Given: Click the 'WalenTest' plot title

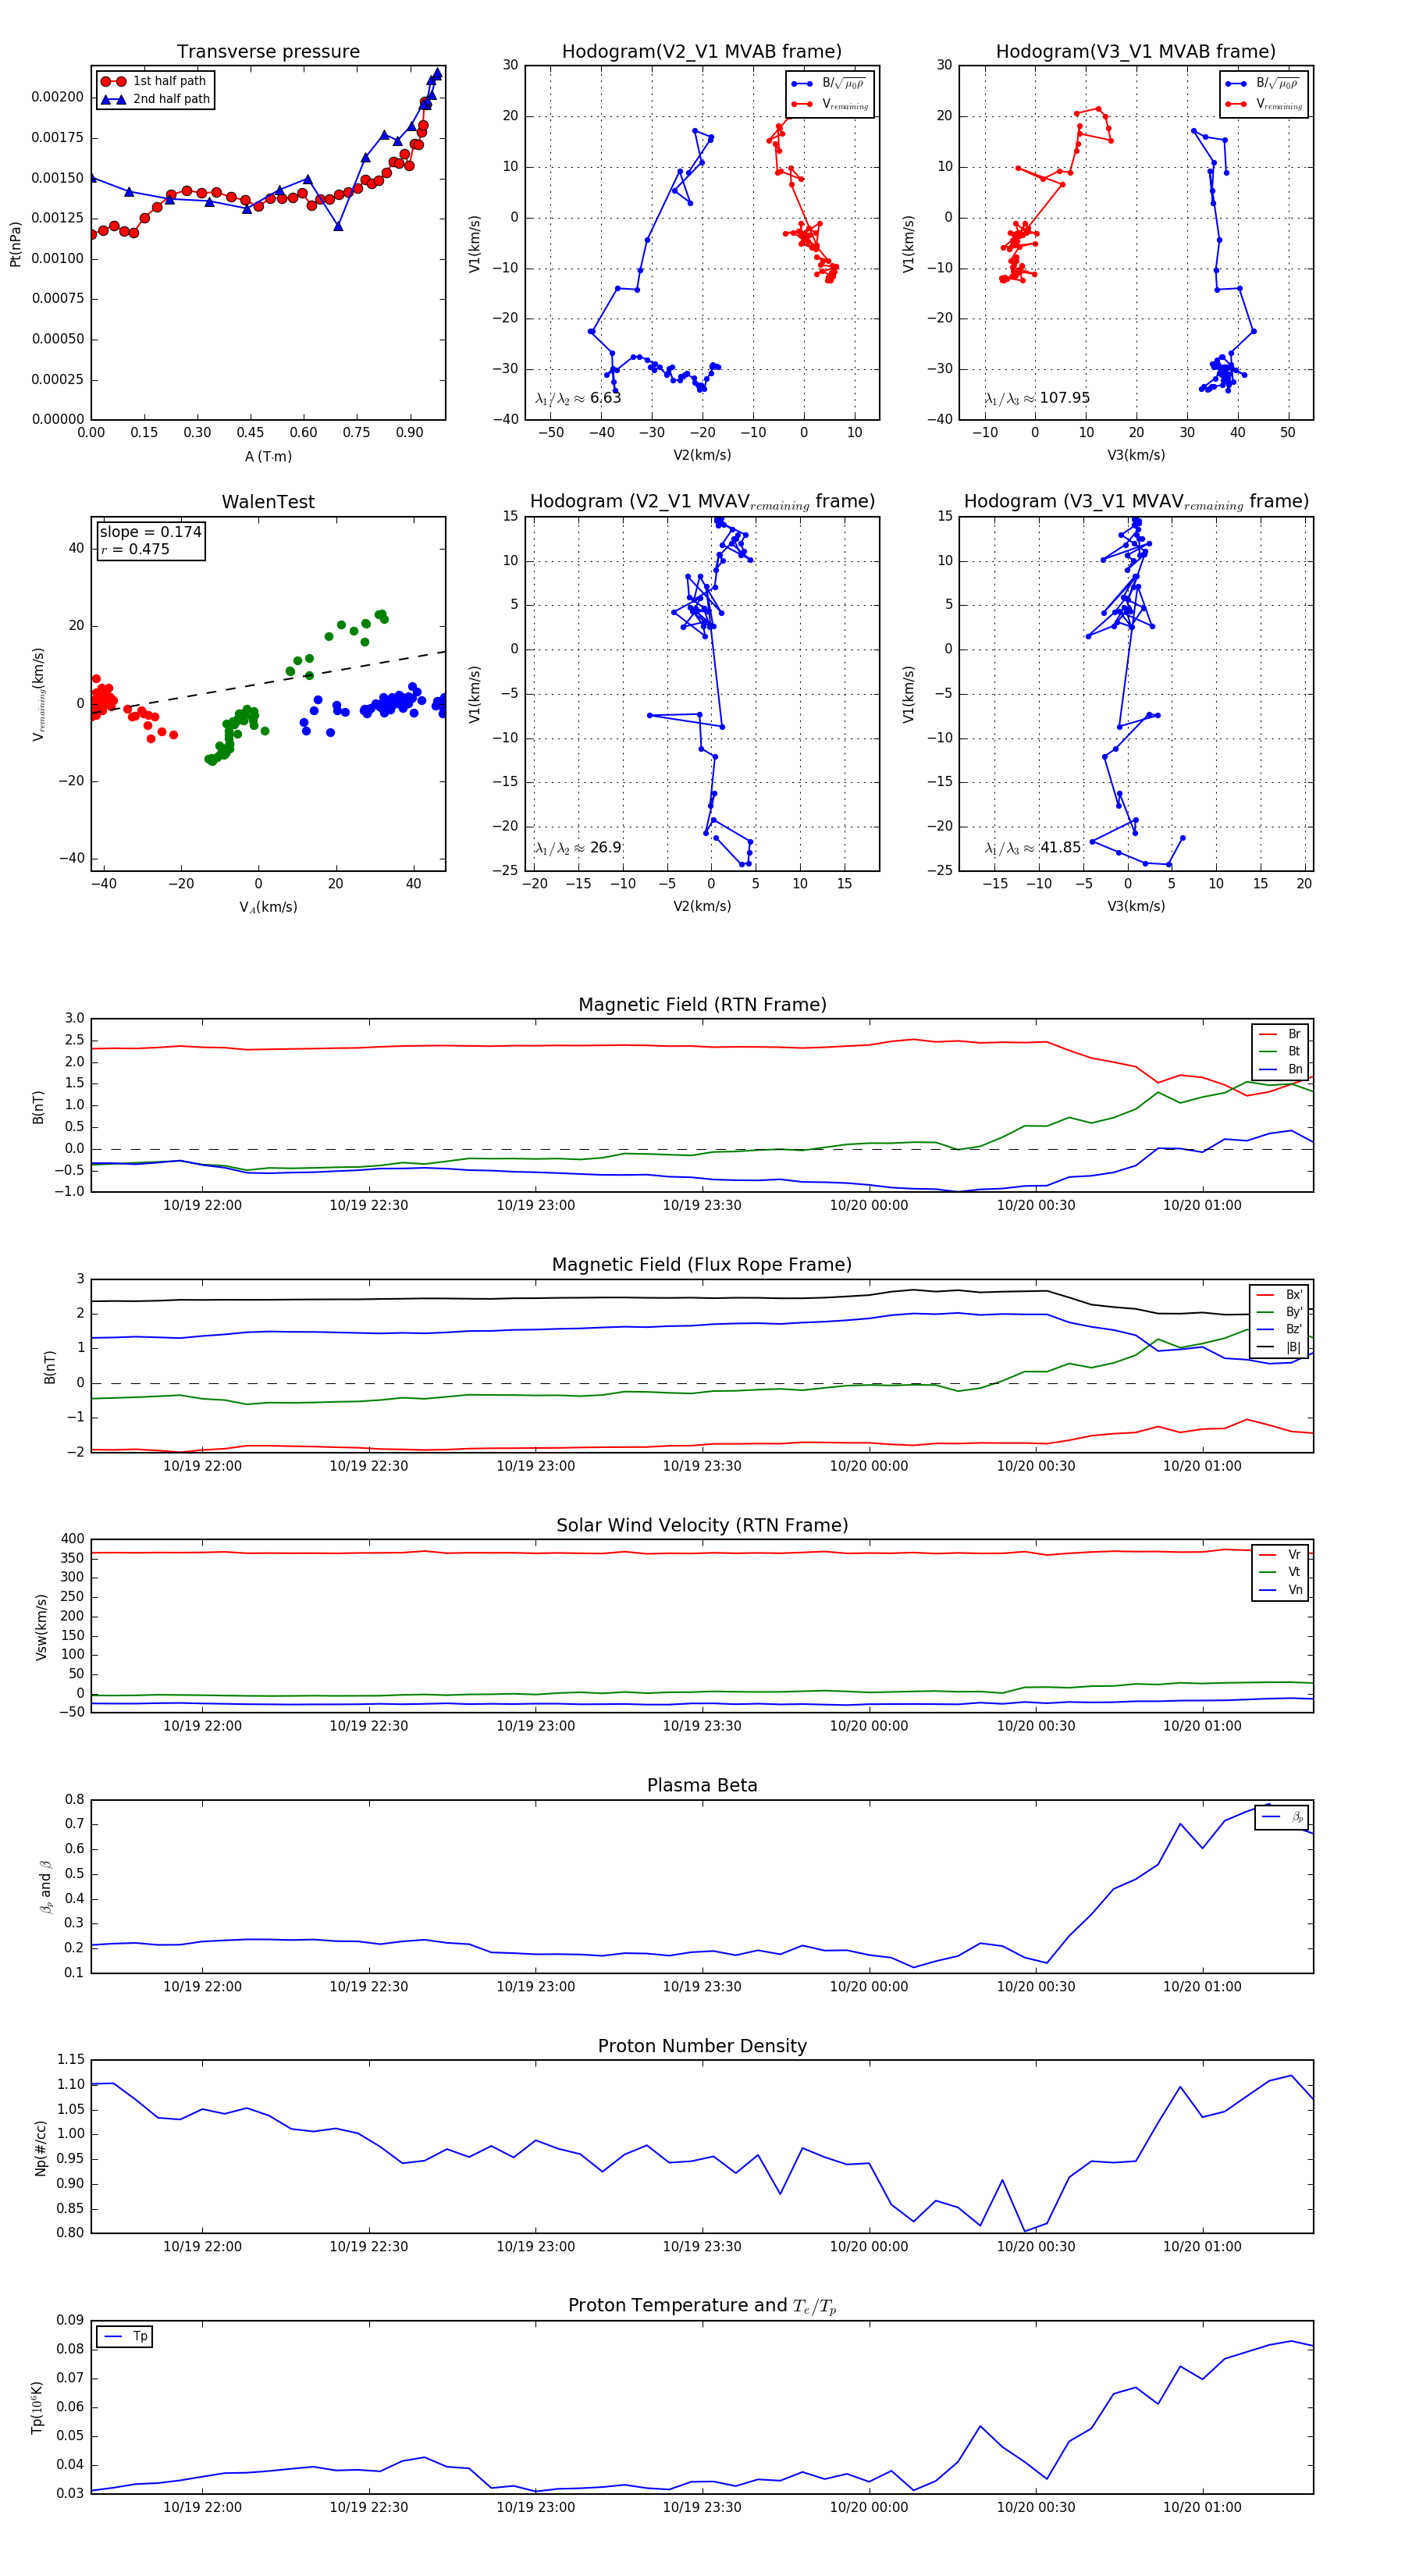Looking at the screenshot, I should pyautogui.click(x=268, y=502).
